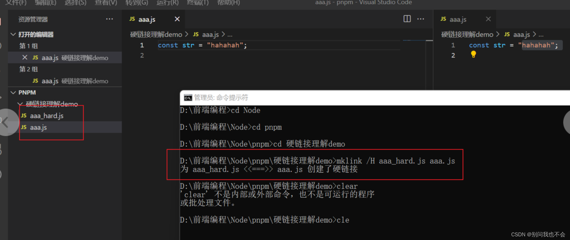Open explorer panel more actions ellipsis
570x240 pixels.
pyautogui.click(x=110, y=19)
